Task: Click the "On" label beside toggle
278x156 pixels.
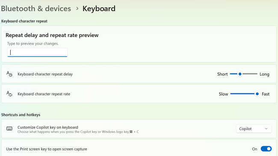Action: [x=254, y=149]
